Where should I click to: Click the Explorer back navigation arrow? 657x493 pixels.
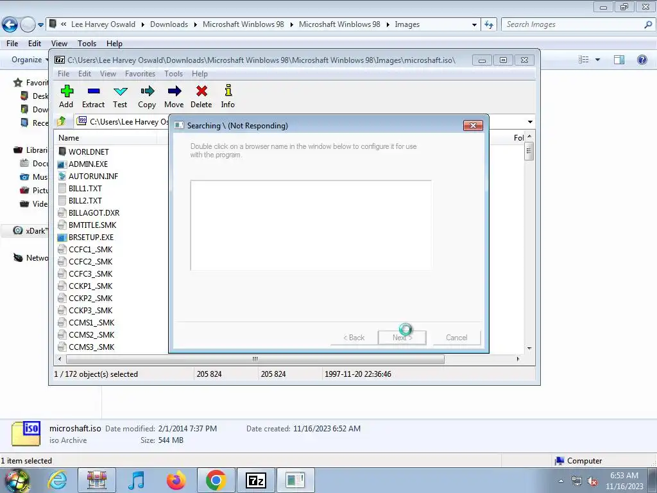click(x=10, y=25)
